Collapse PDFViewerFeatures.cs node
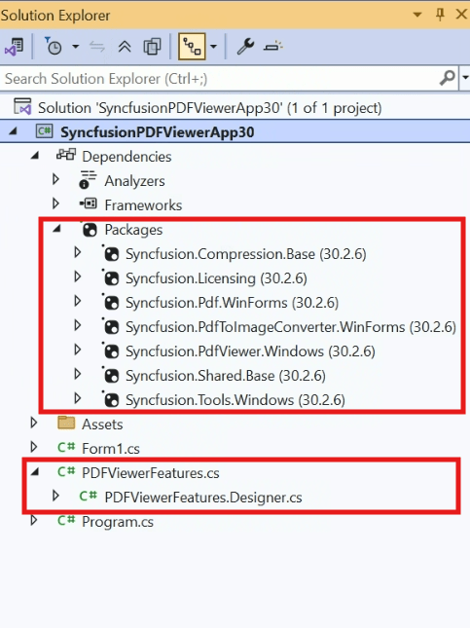Image resolution: width=470 pixels, height=628 pixels. point(35,472)
